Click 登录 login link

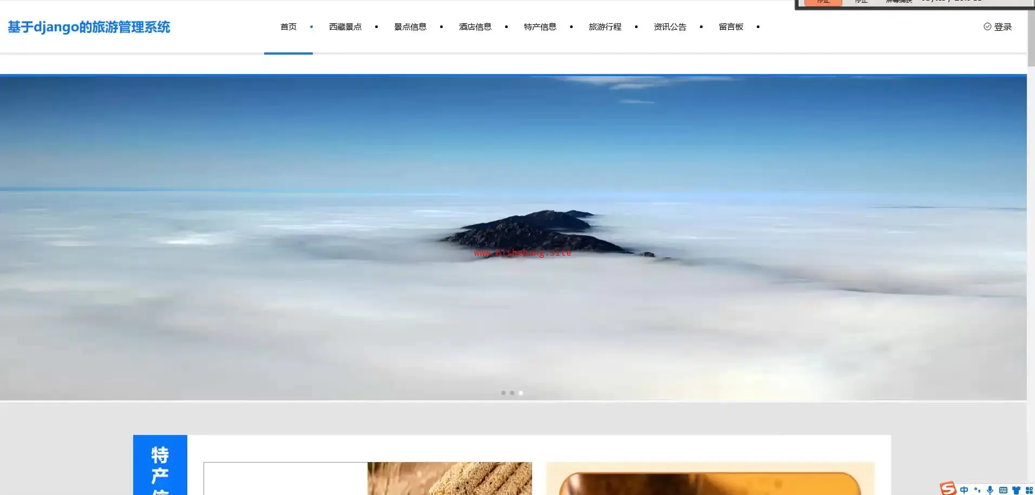coord(1003,26)
